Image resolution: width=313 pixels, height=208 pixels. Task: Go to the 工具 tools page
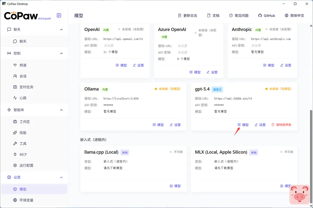(34, 144)
